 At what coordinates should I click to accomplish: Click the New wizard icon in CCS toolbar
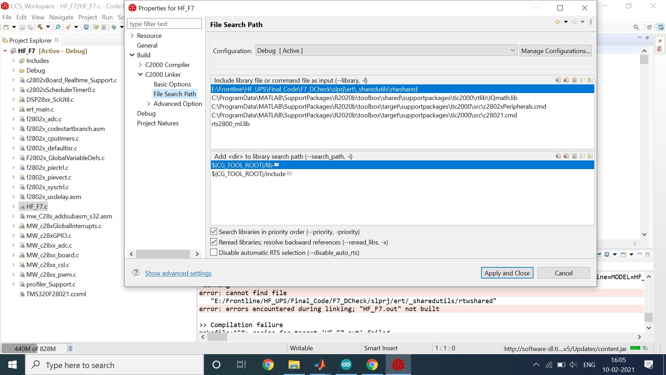pyautogui.click(x=6, y=27)
